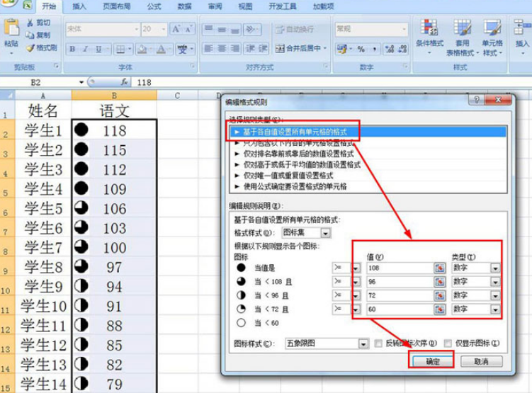Click range selector icon beside value 108
This screenshot has height=393, width=532.
[x=439, y=268]
